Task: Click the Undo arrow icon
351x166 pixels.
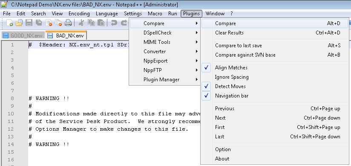Action: [x=114, y=23]
